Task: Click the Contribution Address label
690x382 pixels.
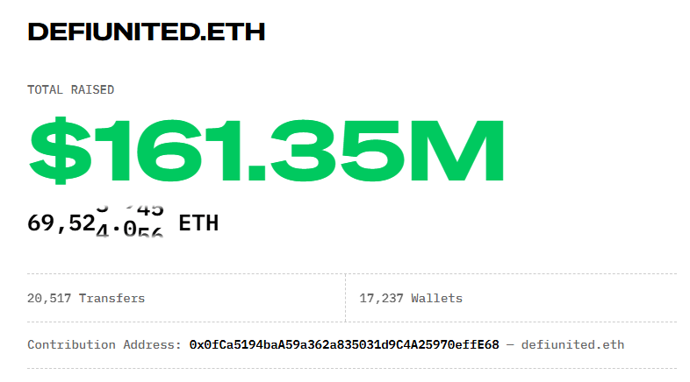Action: 104,344
